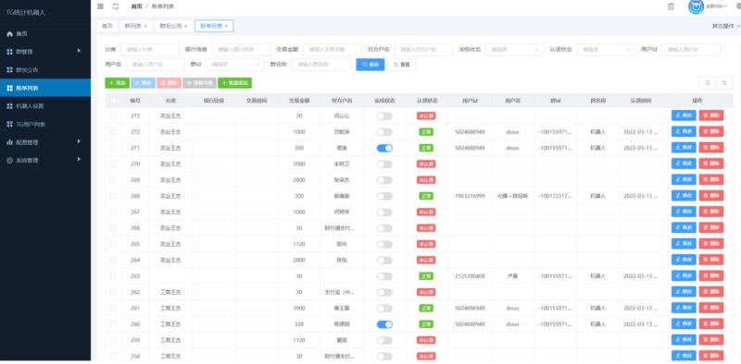Expand the 群管理 sidebar submenu
The height and width of the screenshot is (364, 741).
(44, 52)
